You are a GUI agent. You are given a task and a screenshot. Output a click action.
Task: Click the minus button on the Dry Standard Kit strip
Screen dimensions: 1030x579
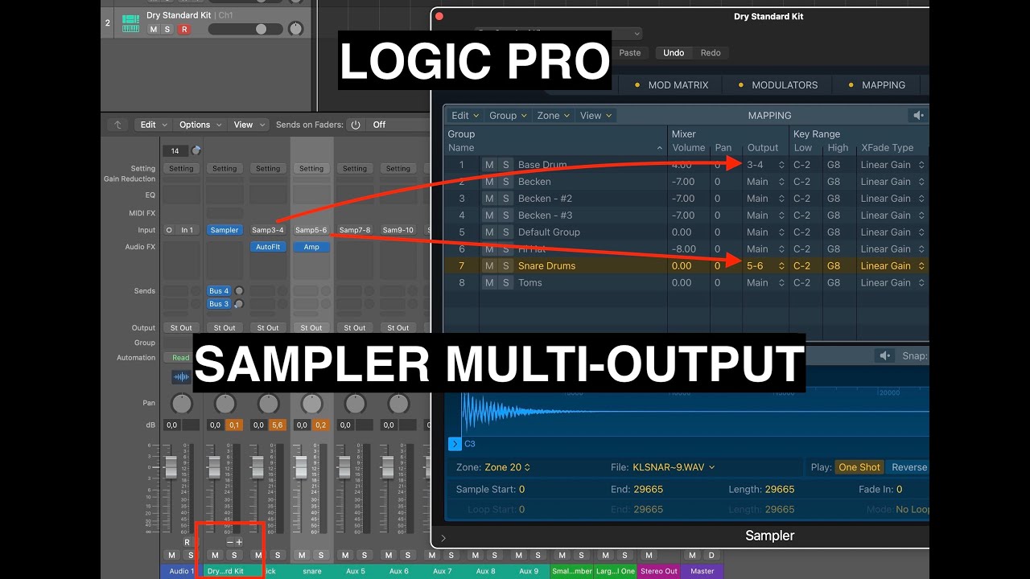pyautogui.click(x=229, y=542)
